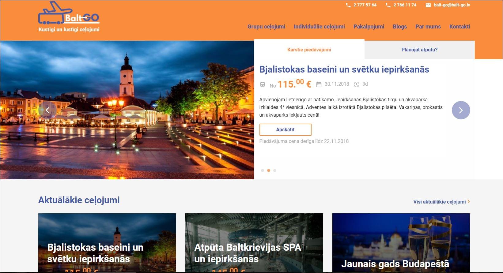Click the first phone icon in header
This screenshot has height=273, width=503.
point(348,5)
